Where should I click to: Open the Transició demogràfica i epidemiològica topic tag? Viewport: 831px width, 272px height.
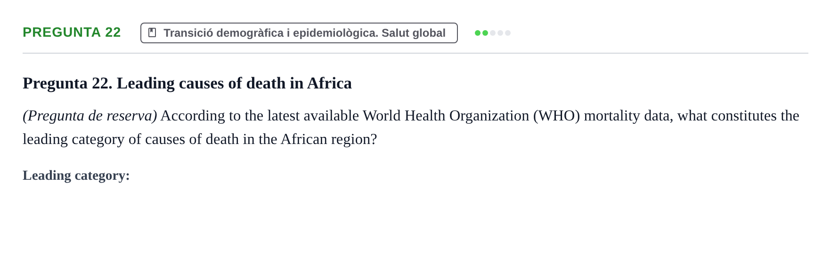[x=299, y=33]
